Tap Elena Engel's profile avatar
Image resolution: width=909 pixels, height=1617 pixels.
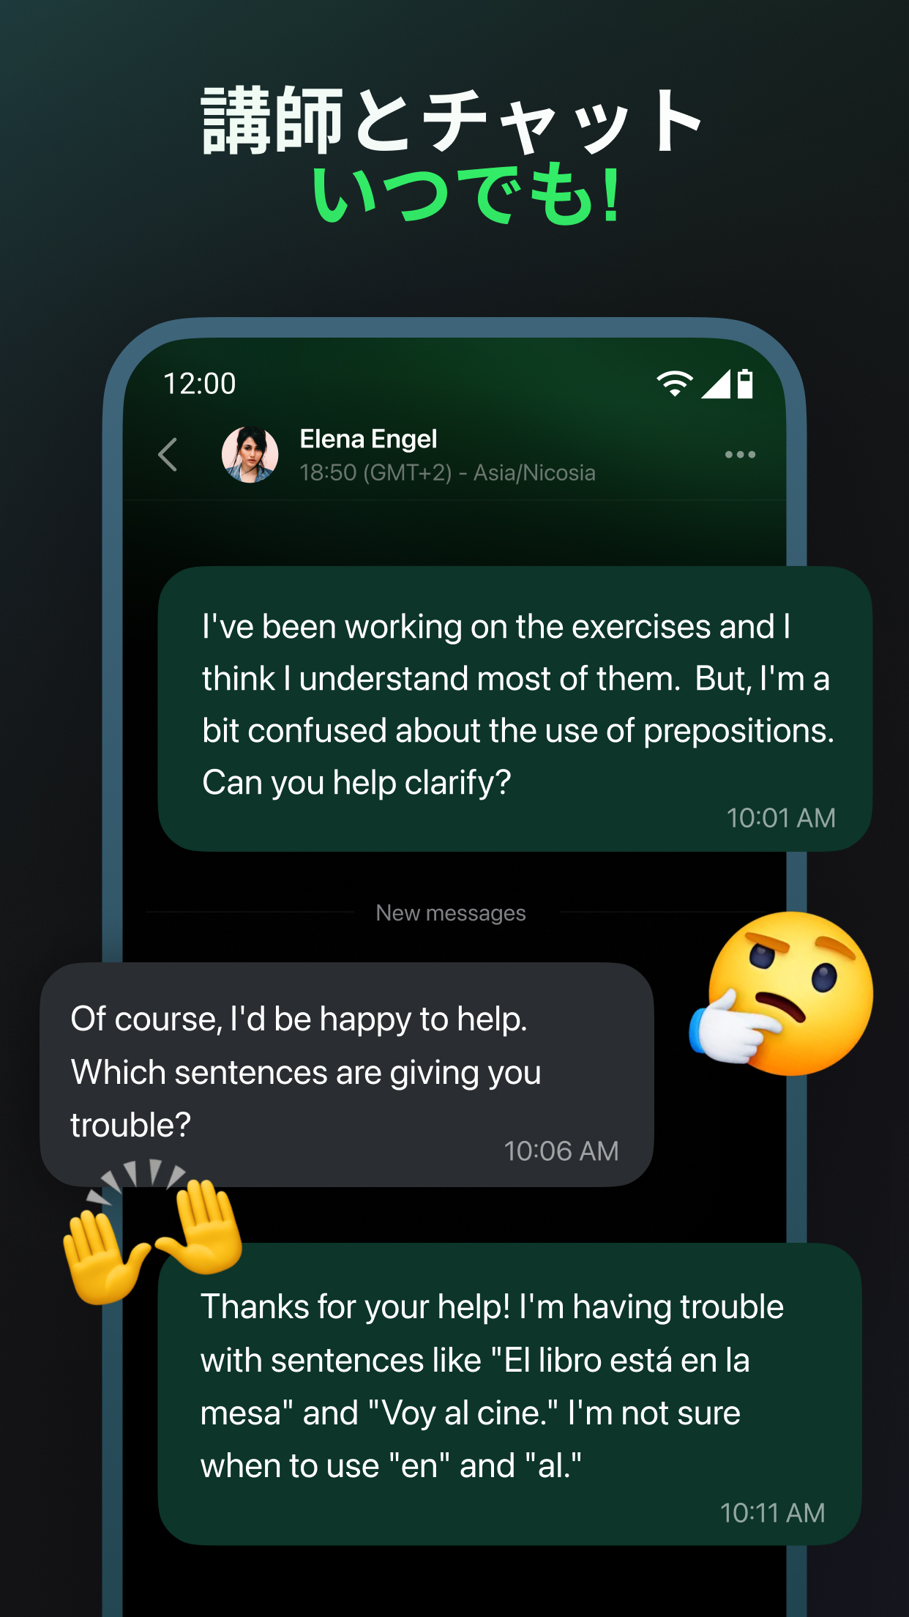(250, 455)
